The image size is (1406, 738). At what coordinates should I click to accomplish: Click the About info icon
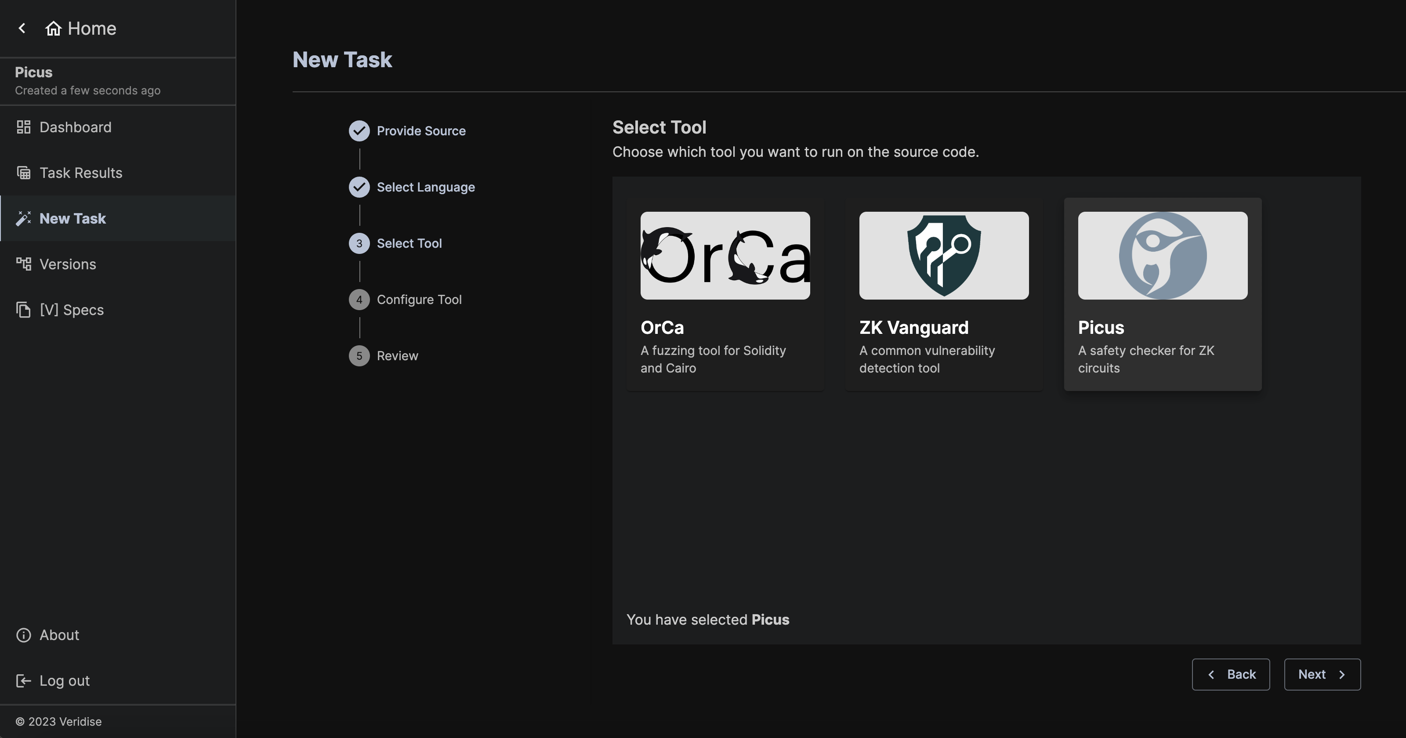(x=23, y=635)
